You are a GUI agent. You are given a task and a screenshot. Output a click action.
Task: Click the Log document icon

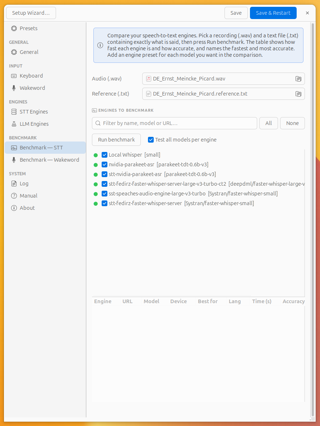click(14, 184)
